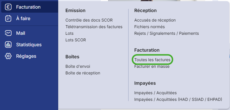Click the euro Facturation sidebar icon

[x=8, y=7]
